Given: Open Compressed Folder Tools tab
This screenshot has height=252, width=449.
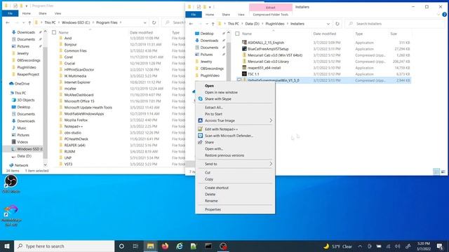Looking at the screenshot, I should [x=270, y=14].
